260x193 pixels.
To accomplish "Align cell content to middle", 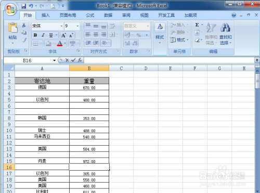I will [x=96, y=26].
